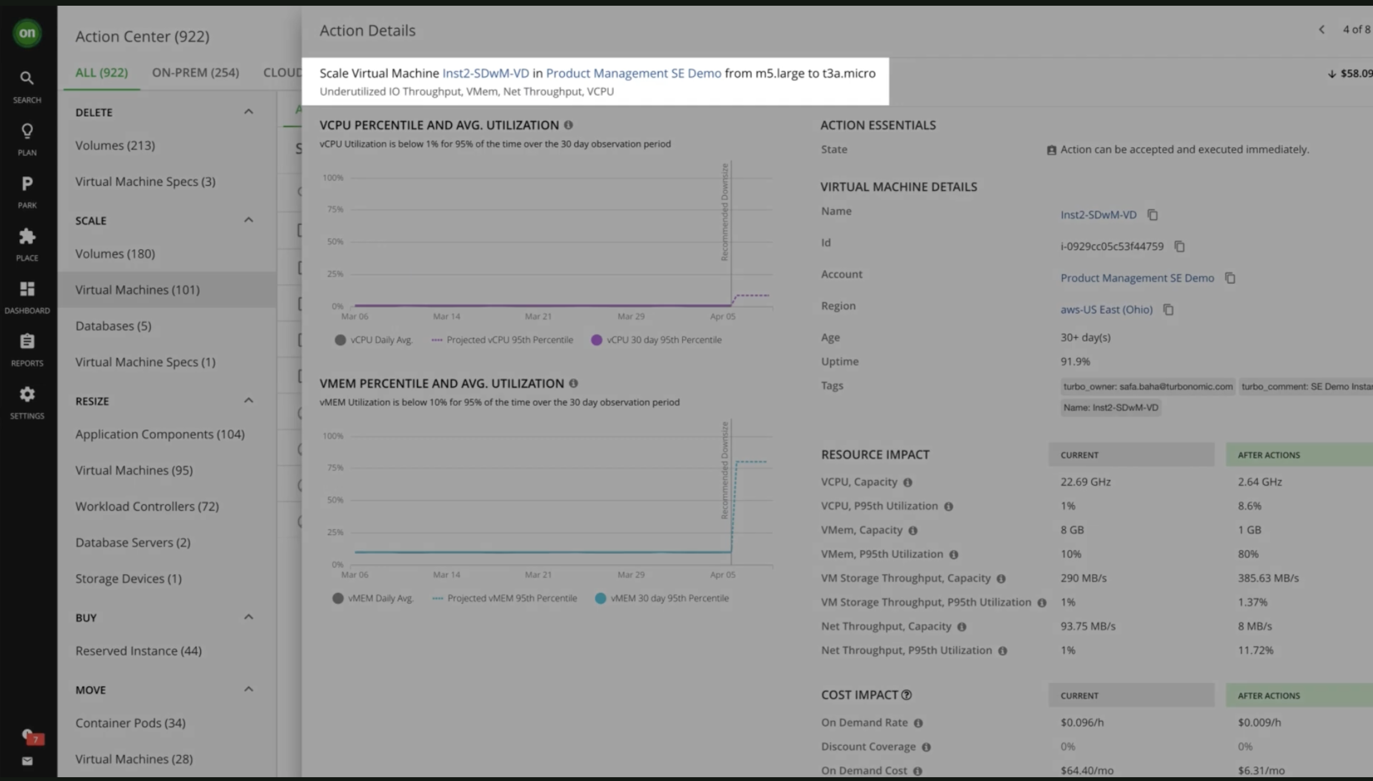
Task: Open the Search sidebar icon
Action: (27, 86)
